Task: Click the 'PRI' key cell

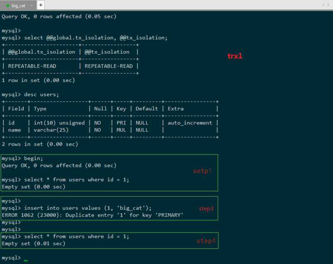Action: coord(121,123)
